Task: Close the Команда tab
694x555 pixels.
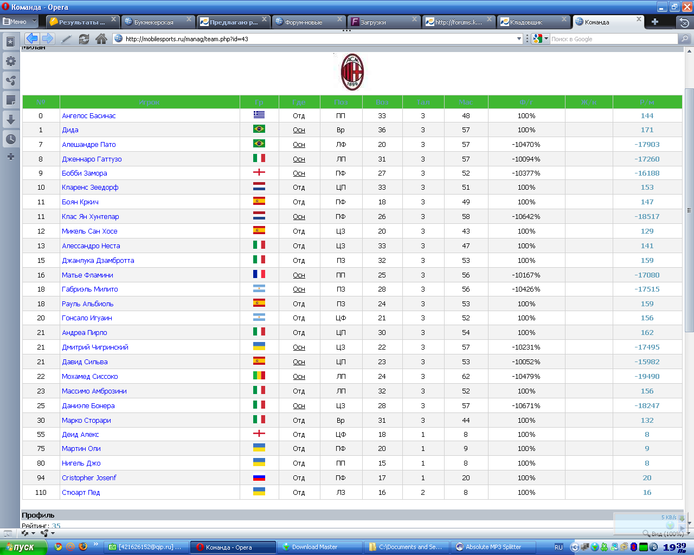Action: 639,19
